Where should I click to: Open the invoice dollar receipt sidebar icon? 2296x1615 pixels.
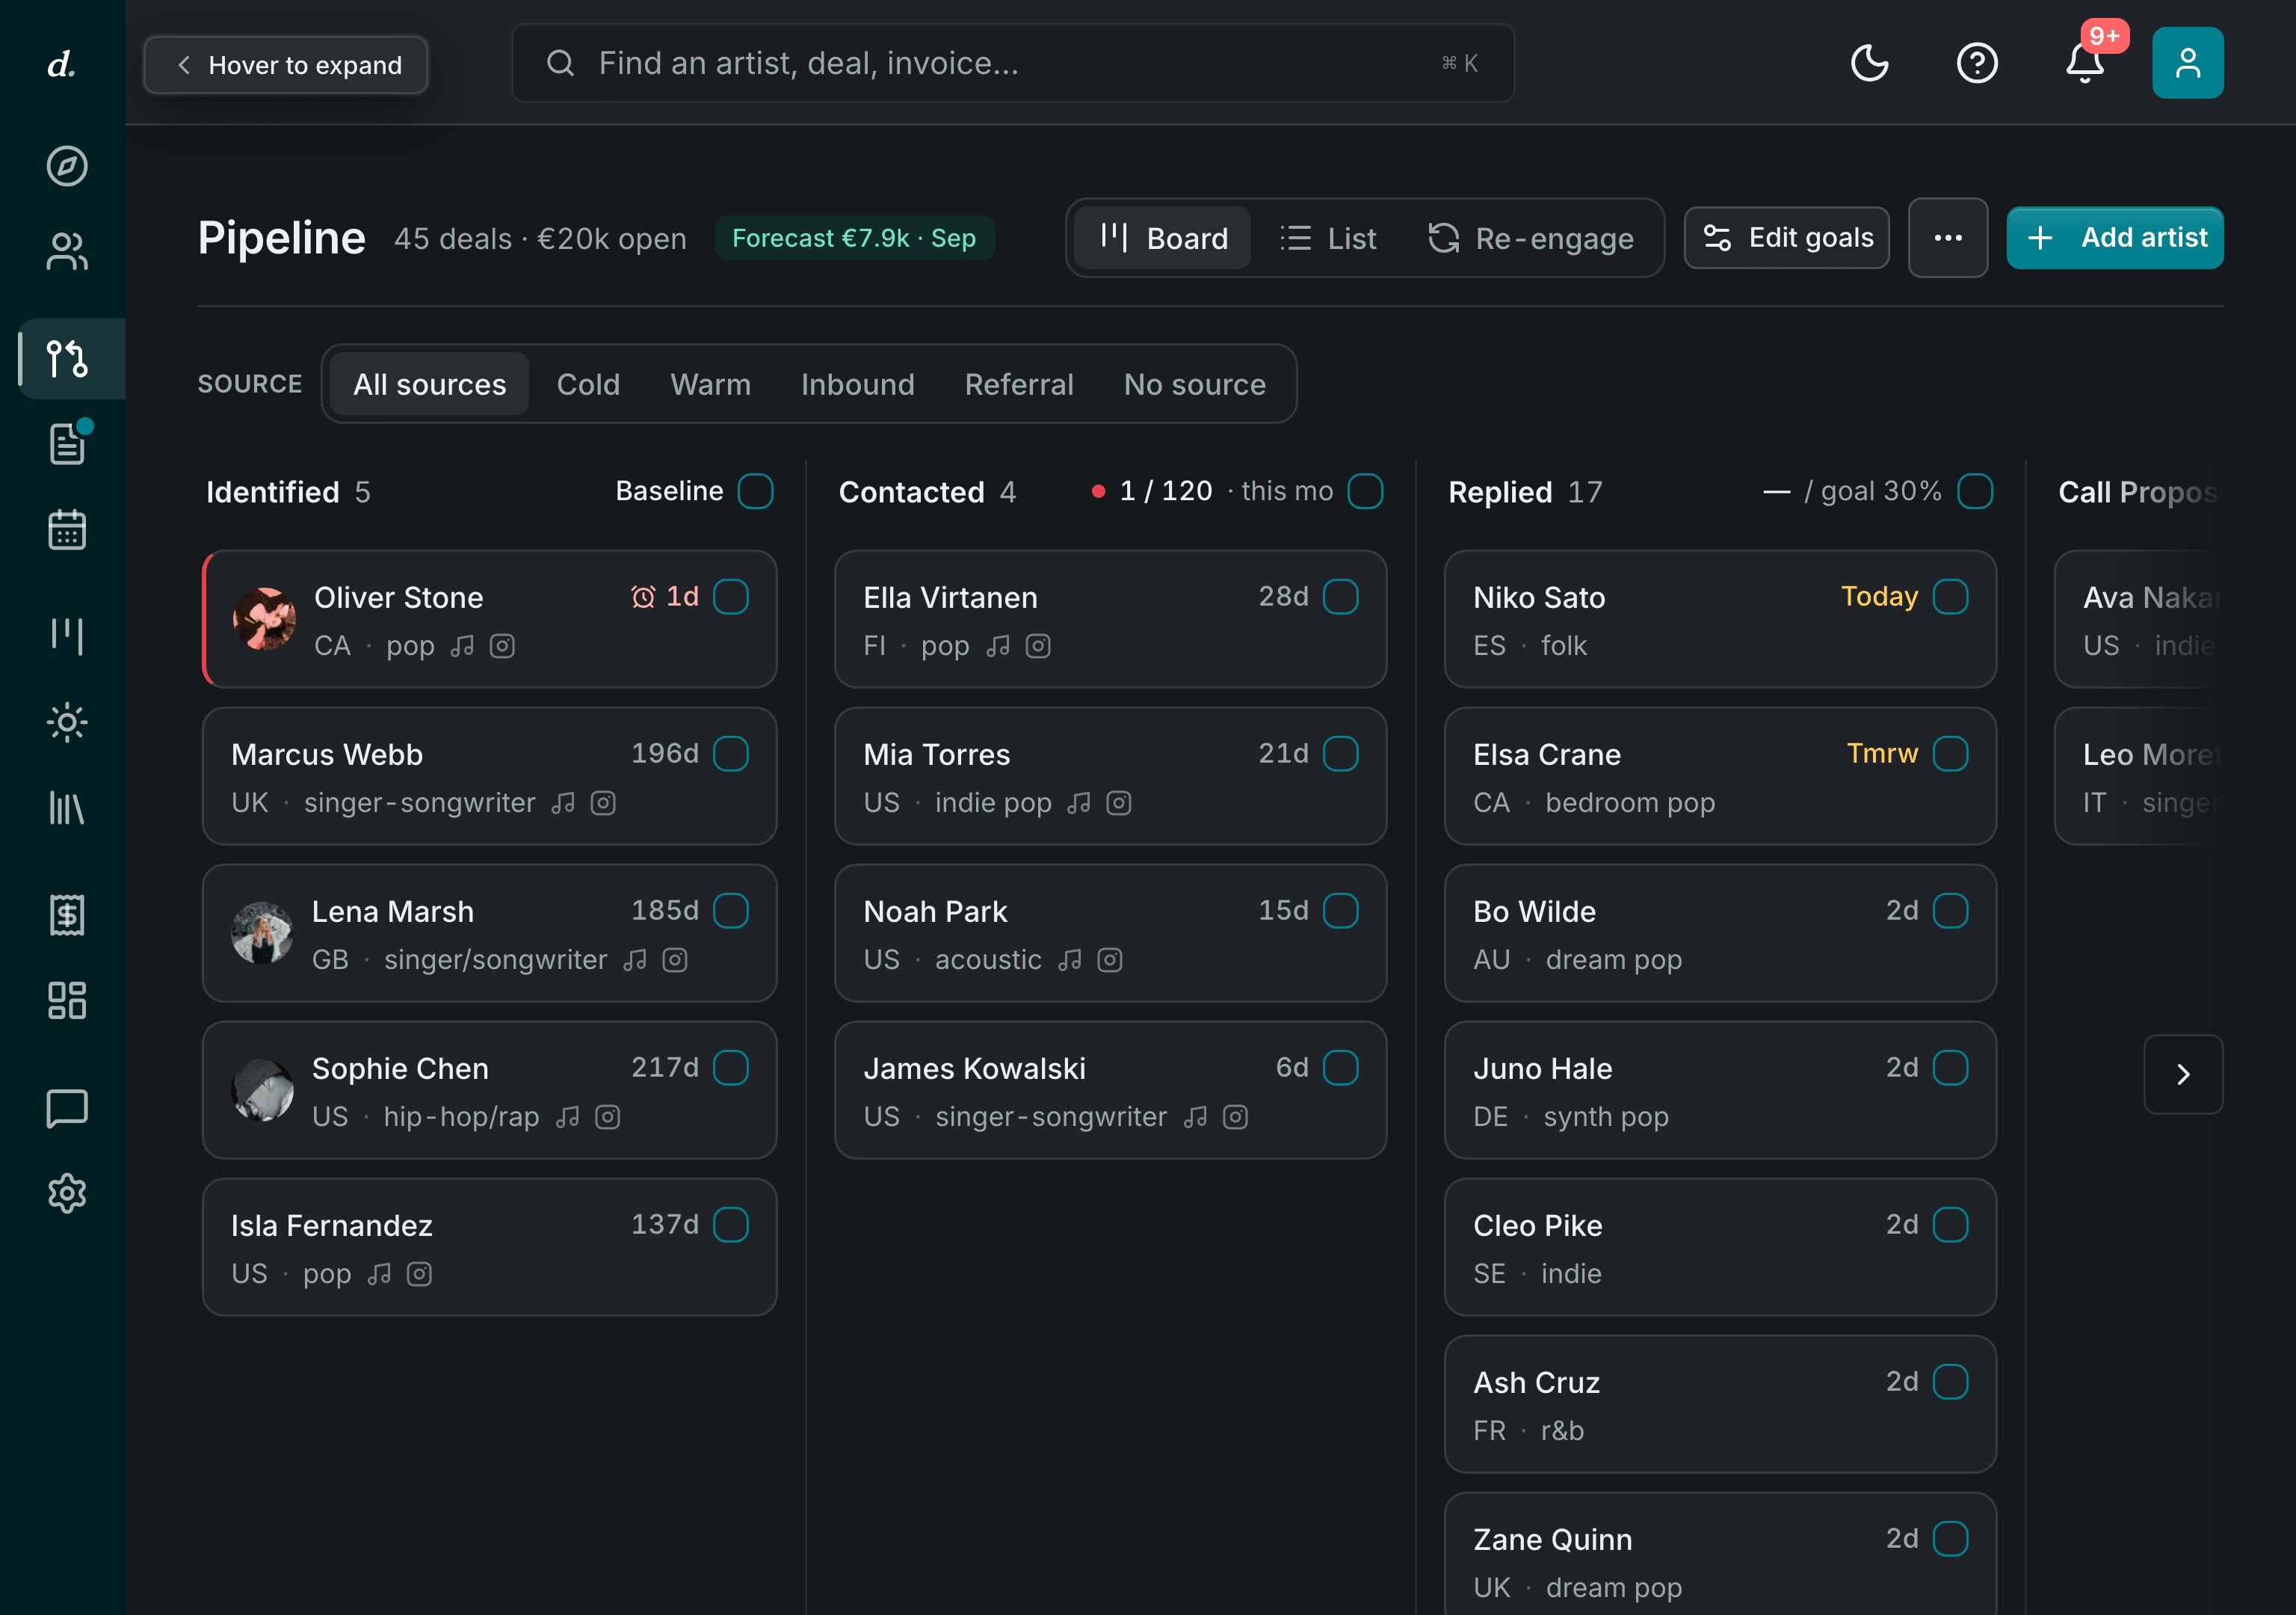click(x=67, y=914)
